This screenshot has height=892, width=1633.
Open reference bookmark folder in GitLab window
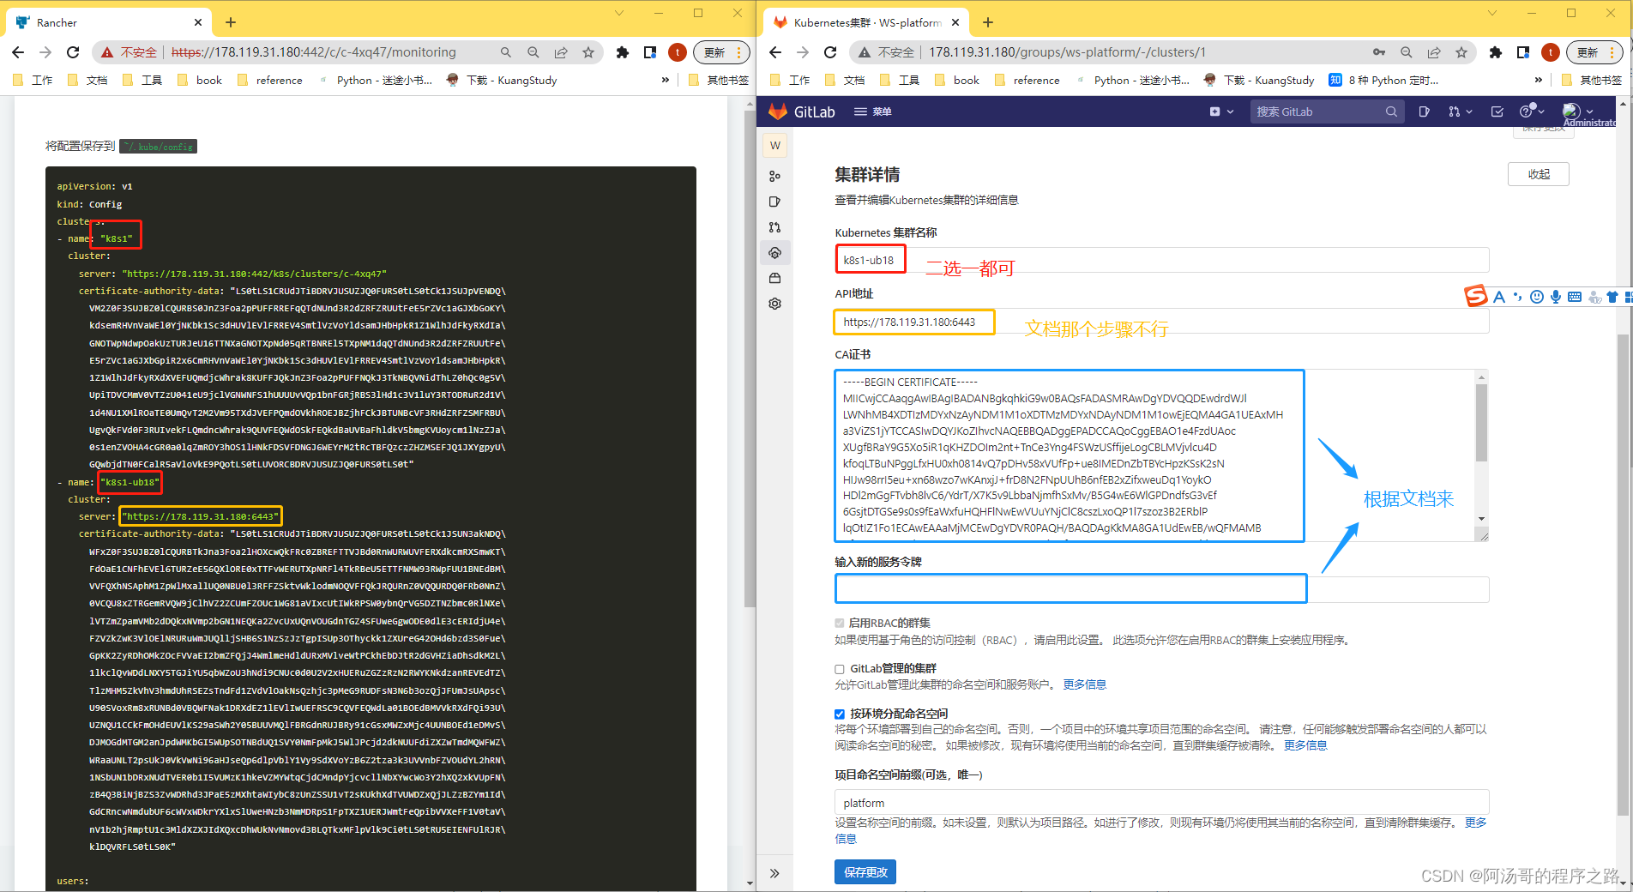(x=1027, y=80)
